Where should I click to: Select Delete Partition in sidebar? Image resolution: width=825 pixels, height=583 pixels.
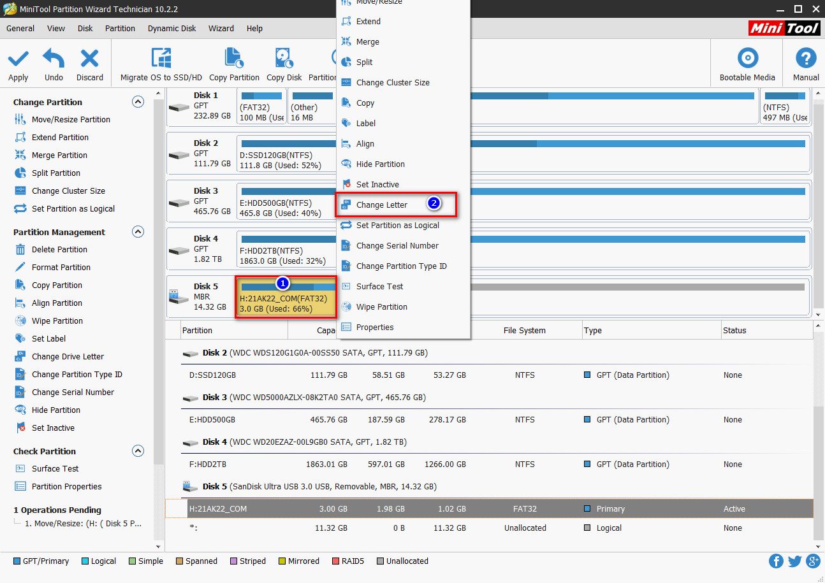click(x=59, y=249)
